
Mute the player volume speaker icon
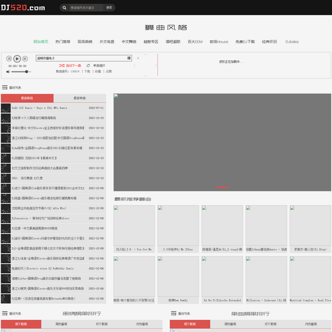pos(9,71)
